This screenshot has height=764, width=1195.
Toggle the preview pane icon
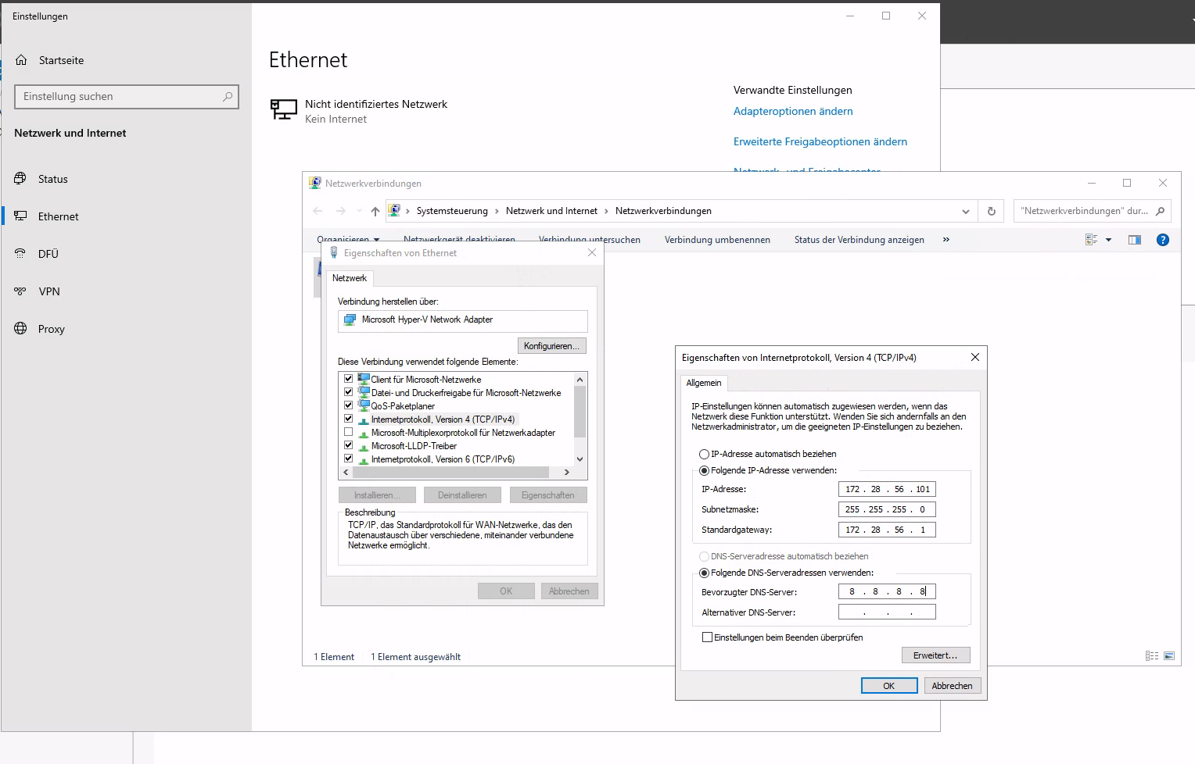pyautogui.click(x=1135, y=239)
